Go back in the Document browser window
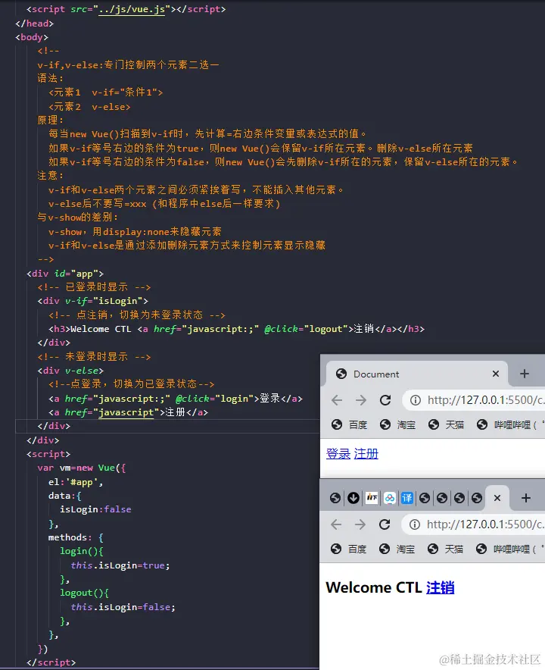Screen dimensions: 545x670 337,400
